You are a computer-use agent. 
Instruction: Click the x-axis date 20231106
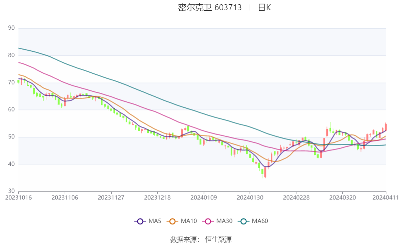[65, 198]
